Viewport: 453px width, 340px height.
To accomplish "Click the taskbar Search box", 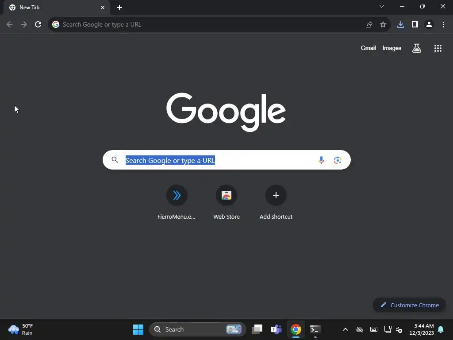I will coord(197,329).
